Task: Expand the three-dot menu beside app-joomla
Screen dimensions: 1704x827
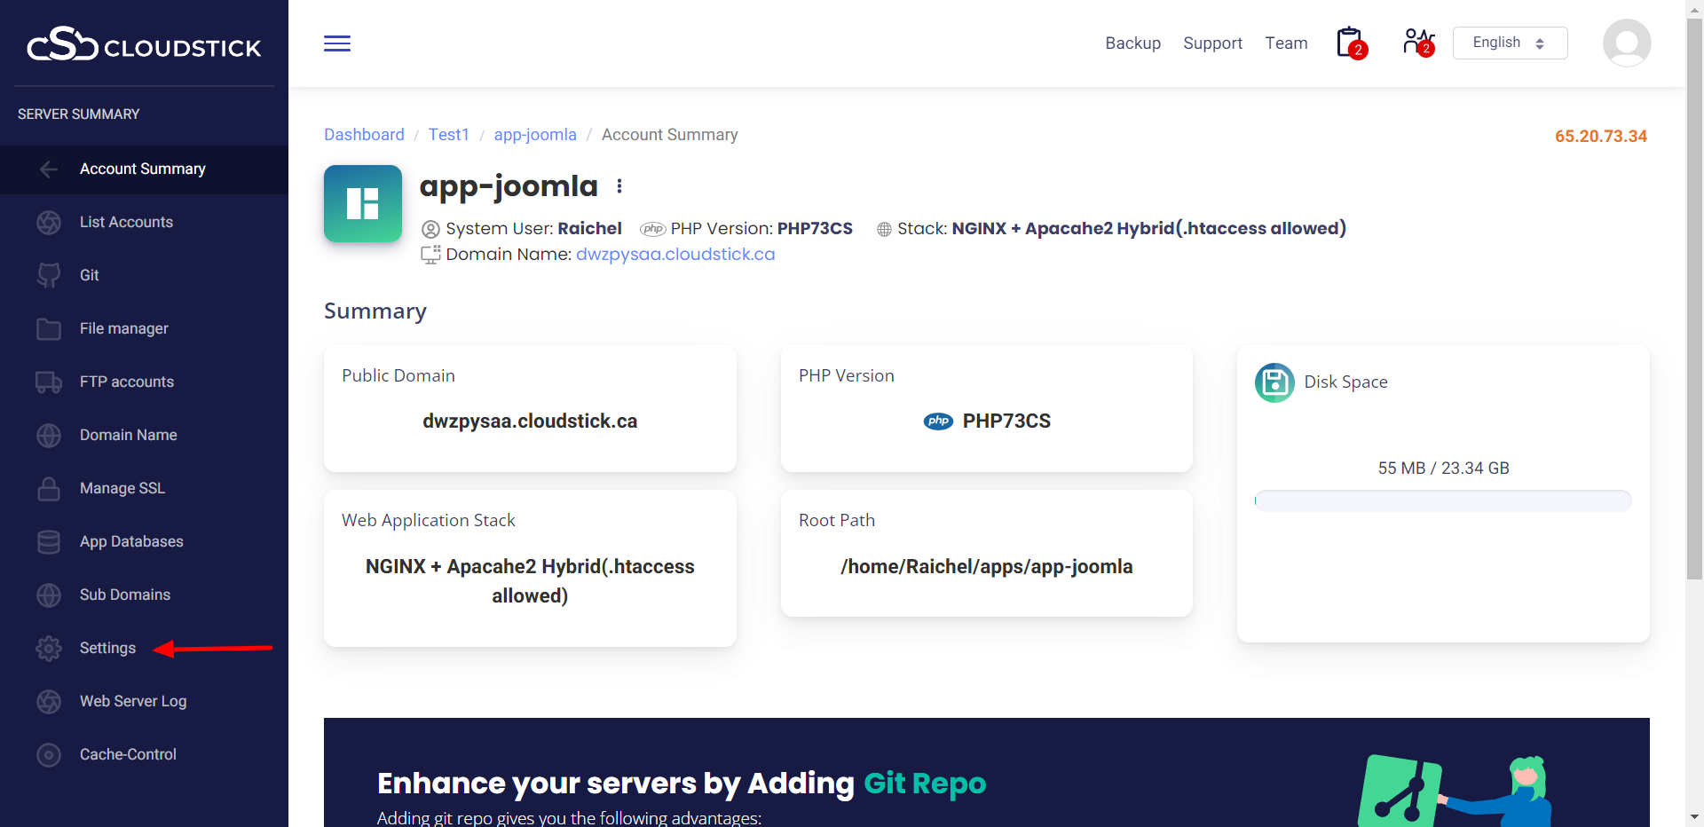Action: (619, 186)
